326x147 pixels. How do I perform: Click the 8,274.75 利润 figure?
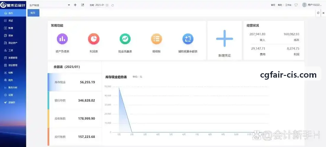coord(293,49)
